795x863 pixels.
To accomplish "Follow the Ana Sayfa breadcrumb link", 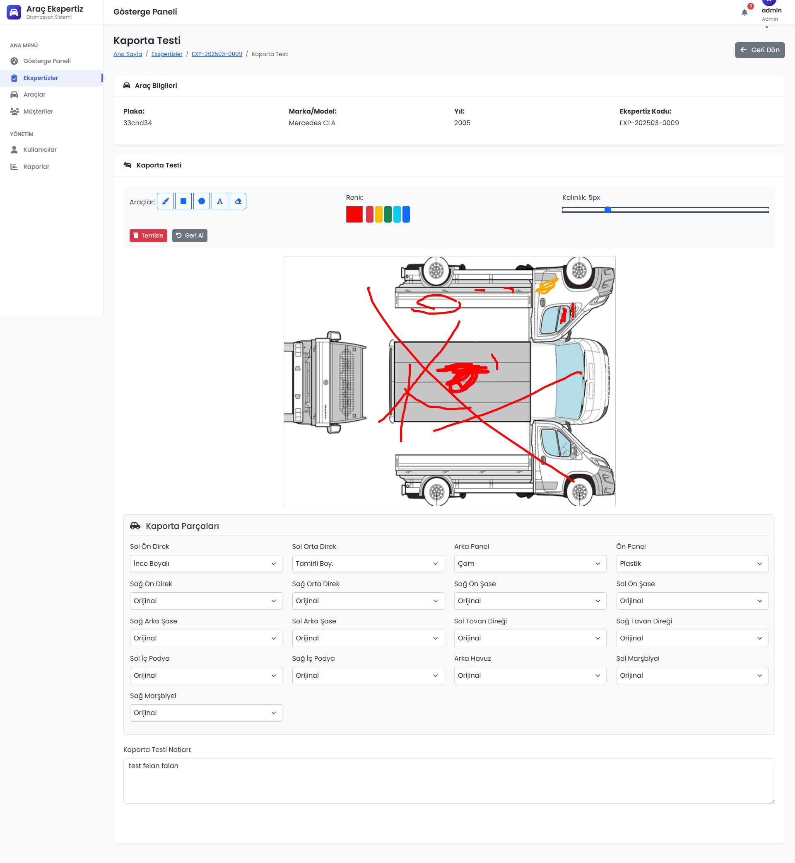I will tap(128, 54).
